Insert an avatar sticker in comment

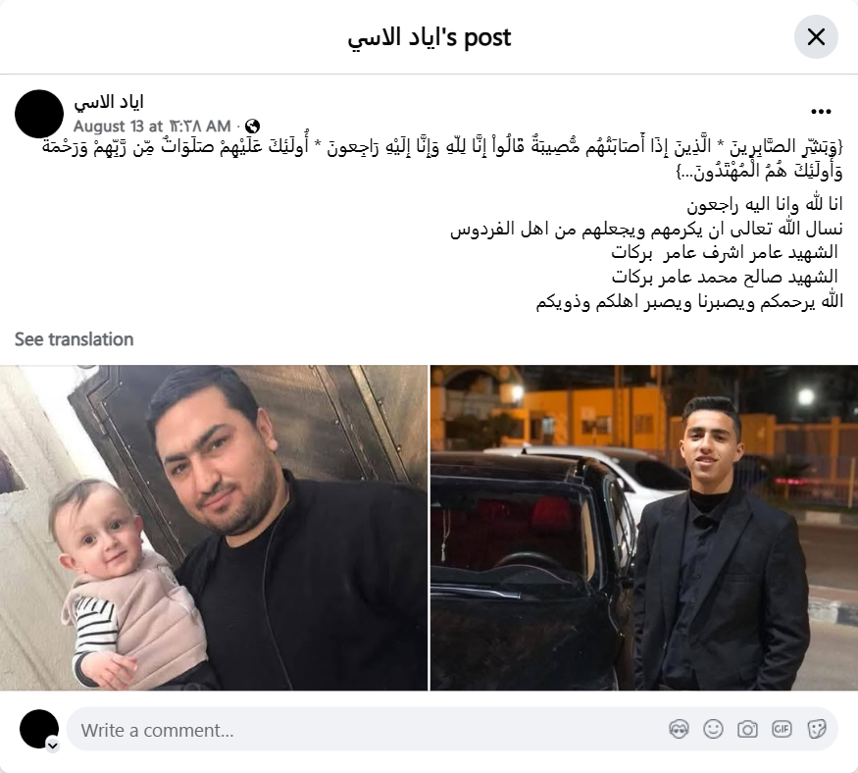679,729
